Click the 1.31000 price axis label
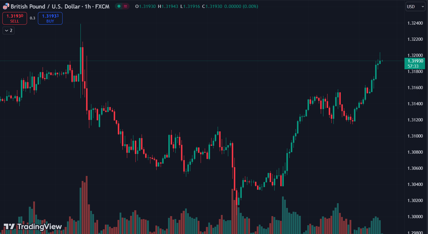Screen dimensions: 428x234 [x=415, y=136]
